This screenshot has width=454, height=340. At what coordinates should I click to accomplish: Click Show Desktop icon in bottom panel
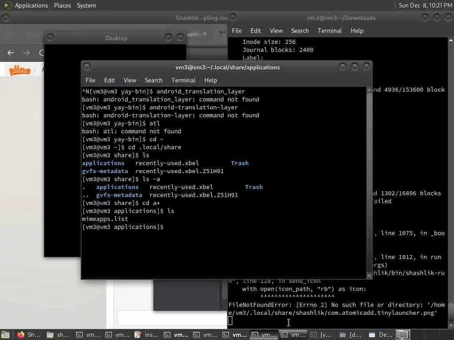5,335
